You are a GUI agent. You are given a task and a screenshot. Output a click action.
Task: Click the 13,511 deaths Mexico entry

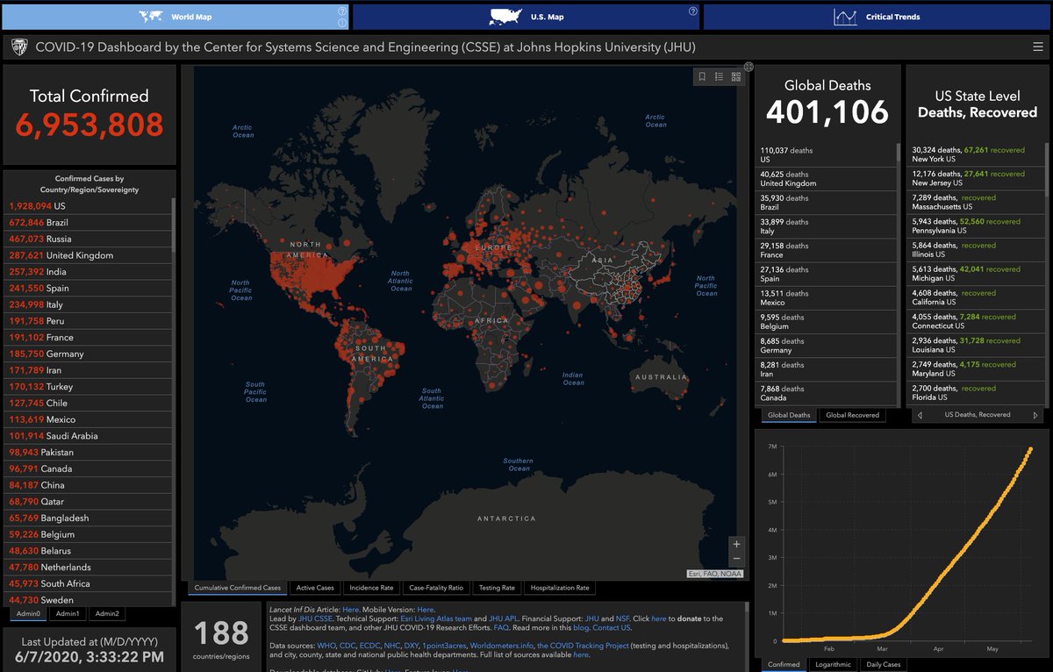point(827,297)
